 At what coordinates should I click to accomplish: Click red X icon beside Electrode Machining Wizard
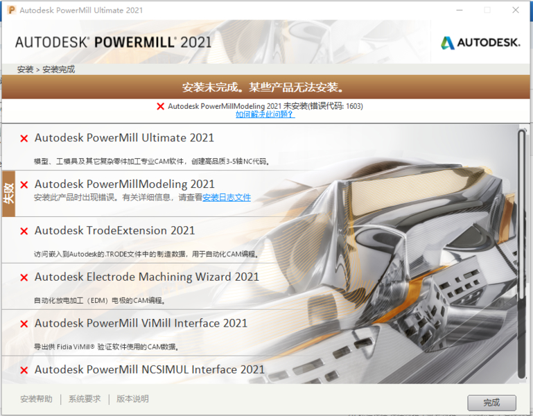point(24,277)
